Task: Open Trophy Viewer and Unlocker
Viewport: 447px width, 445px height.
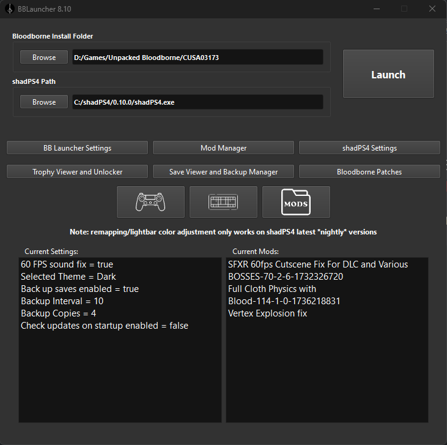Action: point(77,171)
